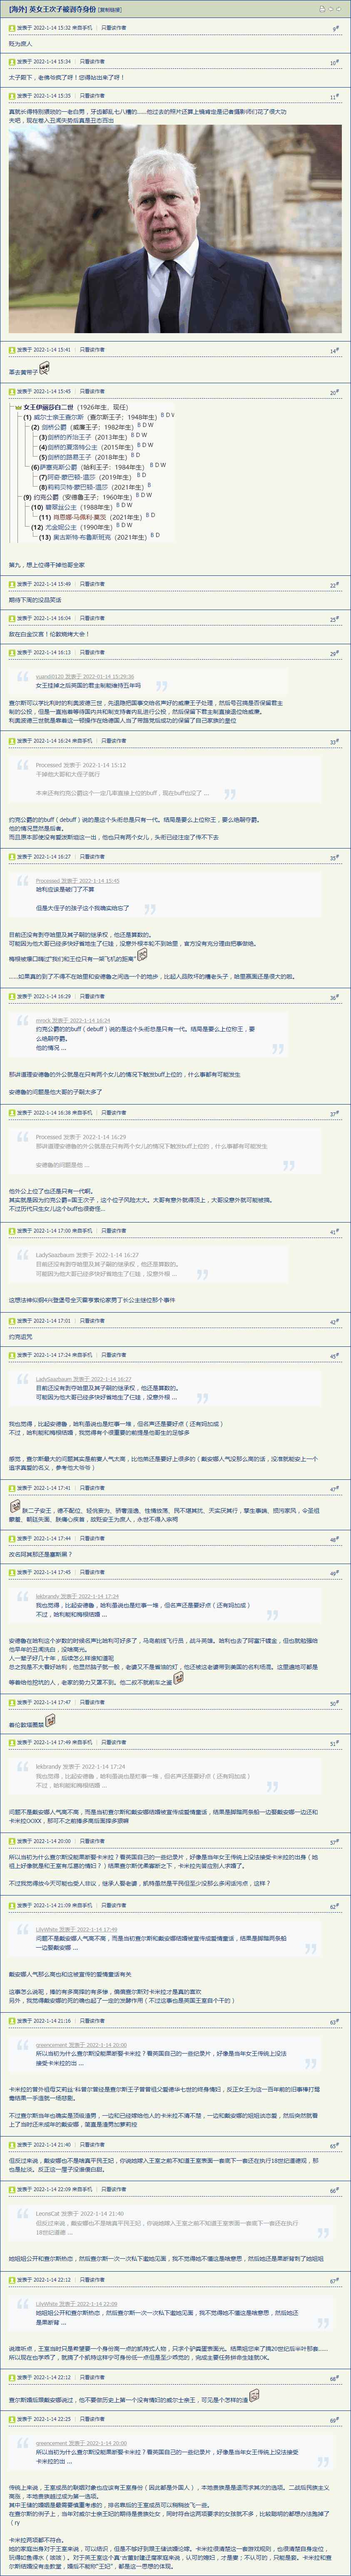The image size is (351, 2576).
Task: Click the emoticon in floor 35# post
Action: pos(142,955)
